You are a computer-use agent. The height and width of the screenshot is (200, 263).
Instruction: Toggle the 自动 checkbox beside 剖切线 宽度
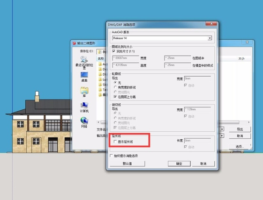[185, 116]
